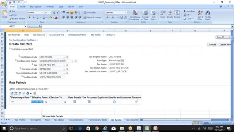Open the Find & Select dropdown
The image size is (234, 132).
[x=207, y=15]
